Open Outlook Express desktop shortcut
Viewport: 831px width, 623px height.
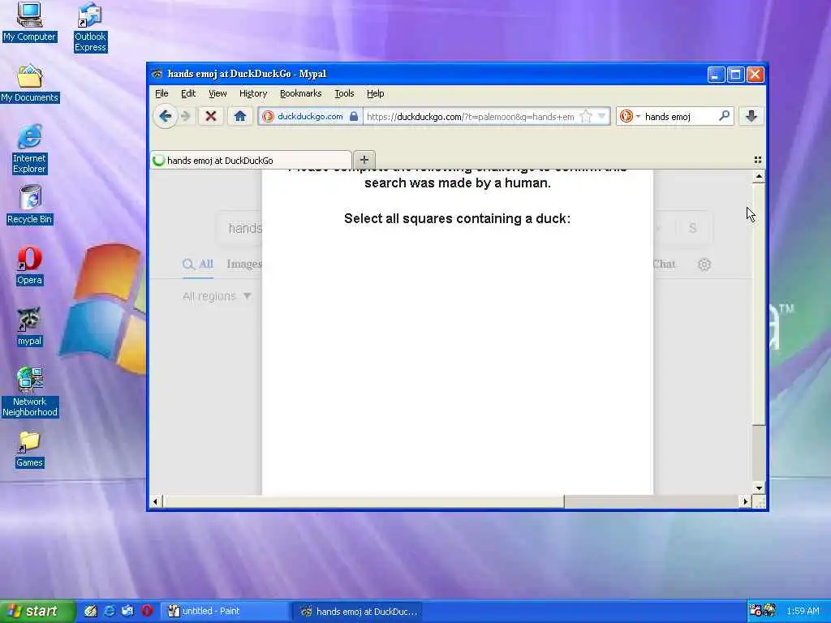pyautogui.click(x=90, y=27)
